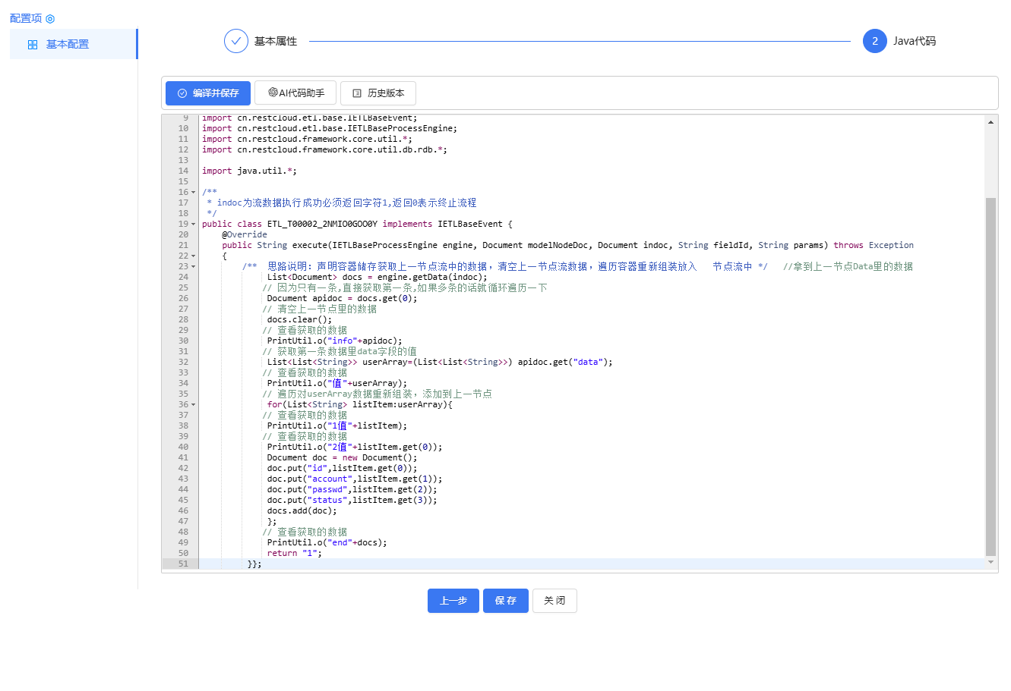1011x691 pixels.
Task: Click the 'doc.put("account",listItem.get(1));' line
Action: pos(355,479)
